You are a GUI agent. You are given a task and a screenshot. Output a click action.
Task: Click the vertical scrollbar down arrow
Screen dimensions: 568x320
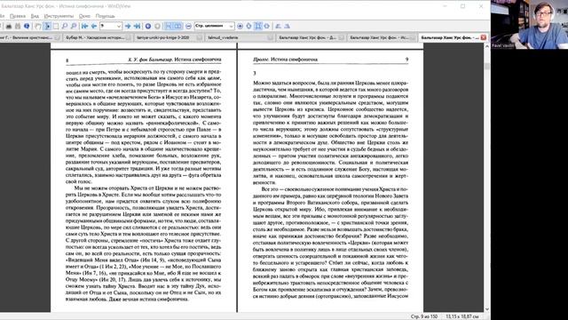pyautogui.click(x=487, y=309)
